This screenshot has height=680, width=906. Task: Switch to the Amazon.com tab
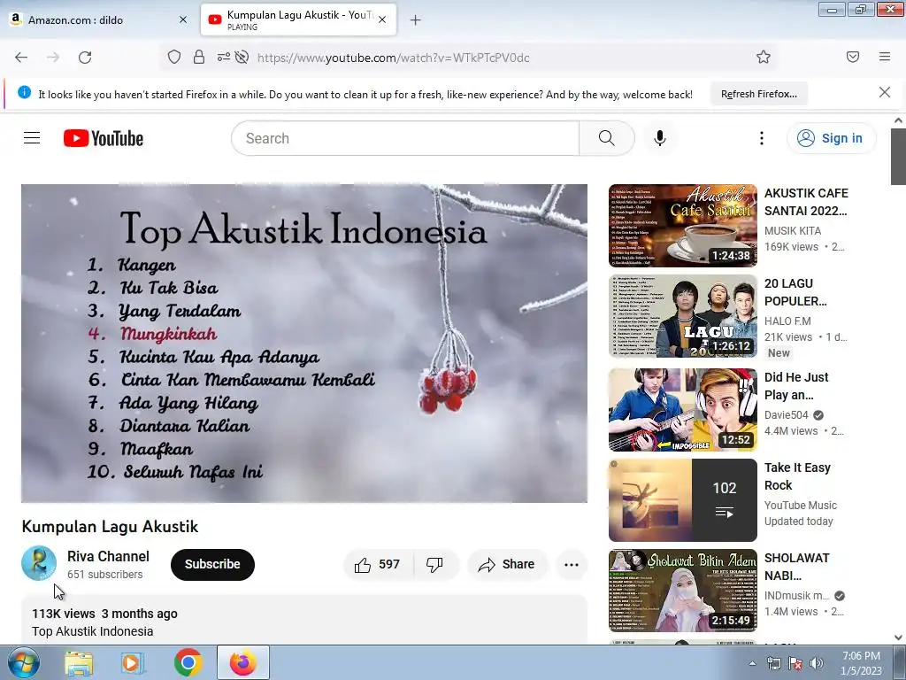[x=99, y=19]
